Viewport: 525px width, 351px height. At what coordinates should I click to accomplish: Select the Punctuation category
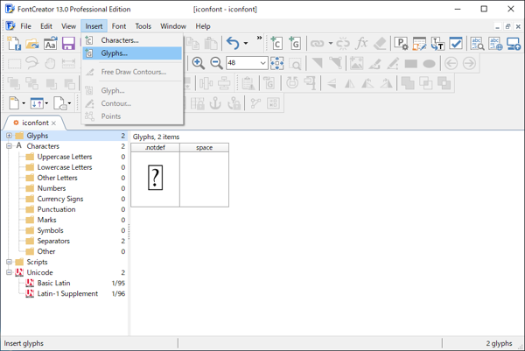56,209
